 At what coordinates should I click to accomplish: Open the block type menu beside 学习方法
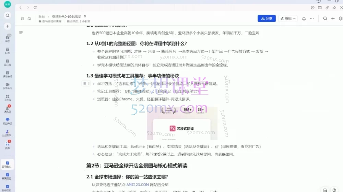[84, 84]
